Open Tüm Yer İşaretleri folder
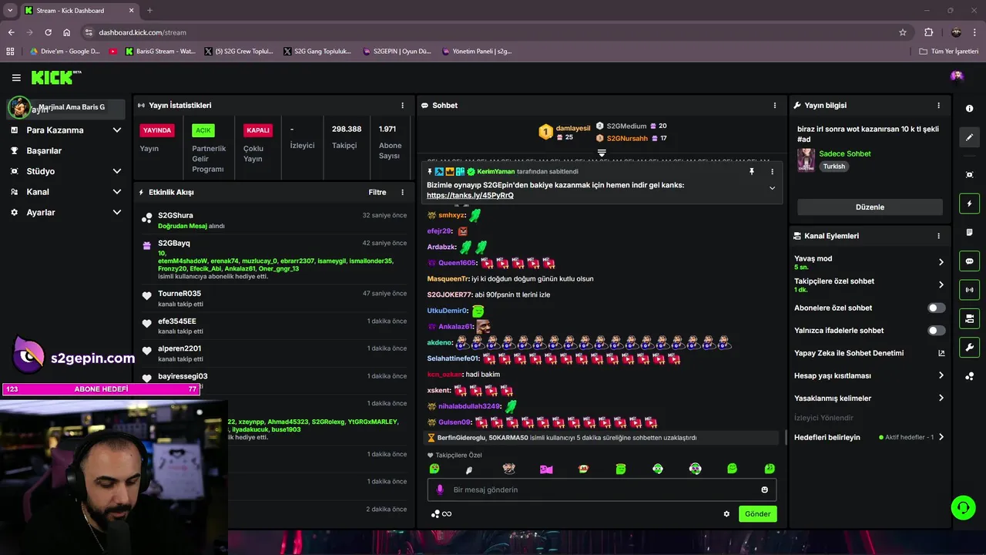Image resolution: width=986 pixels, height=555 pixels. [948, 52]
